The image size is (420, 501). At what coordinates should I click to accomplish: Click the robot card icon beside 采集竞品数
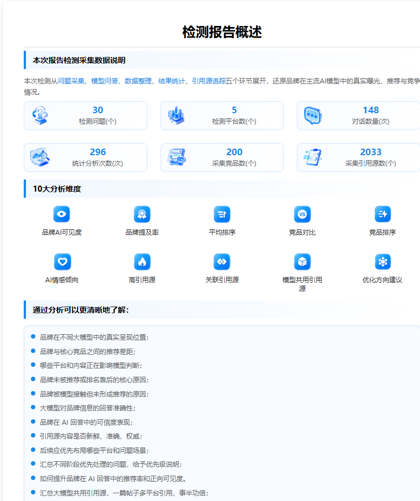click(x=177, y=157)
